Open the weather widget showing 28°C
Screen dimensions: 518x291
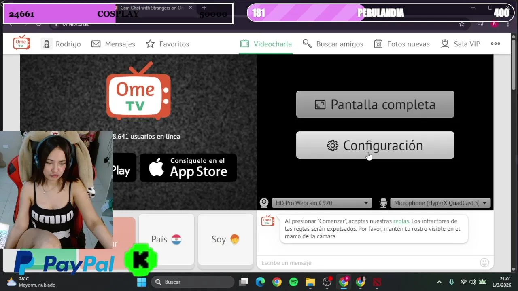point(31,282)
